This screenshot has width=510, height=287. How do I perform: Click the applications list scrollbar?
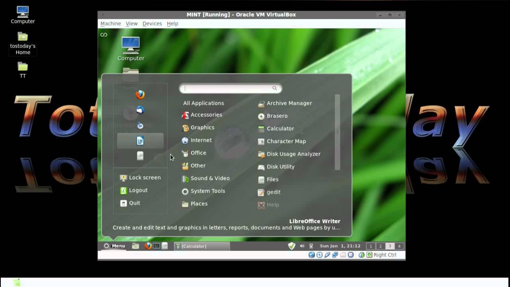(337, 132)
